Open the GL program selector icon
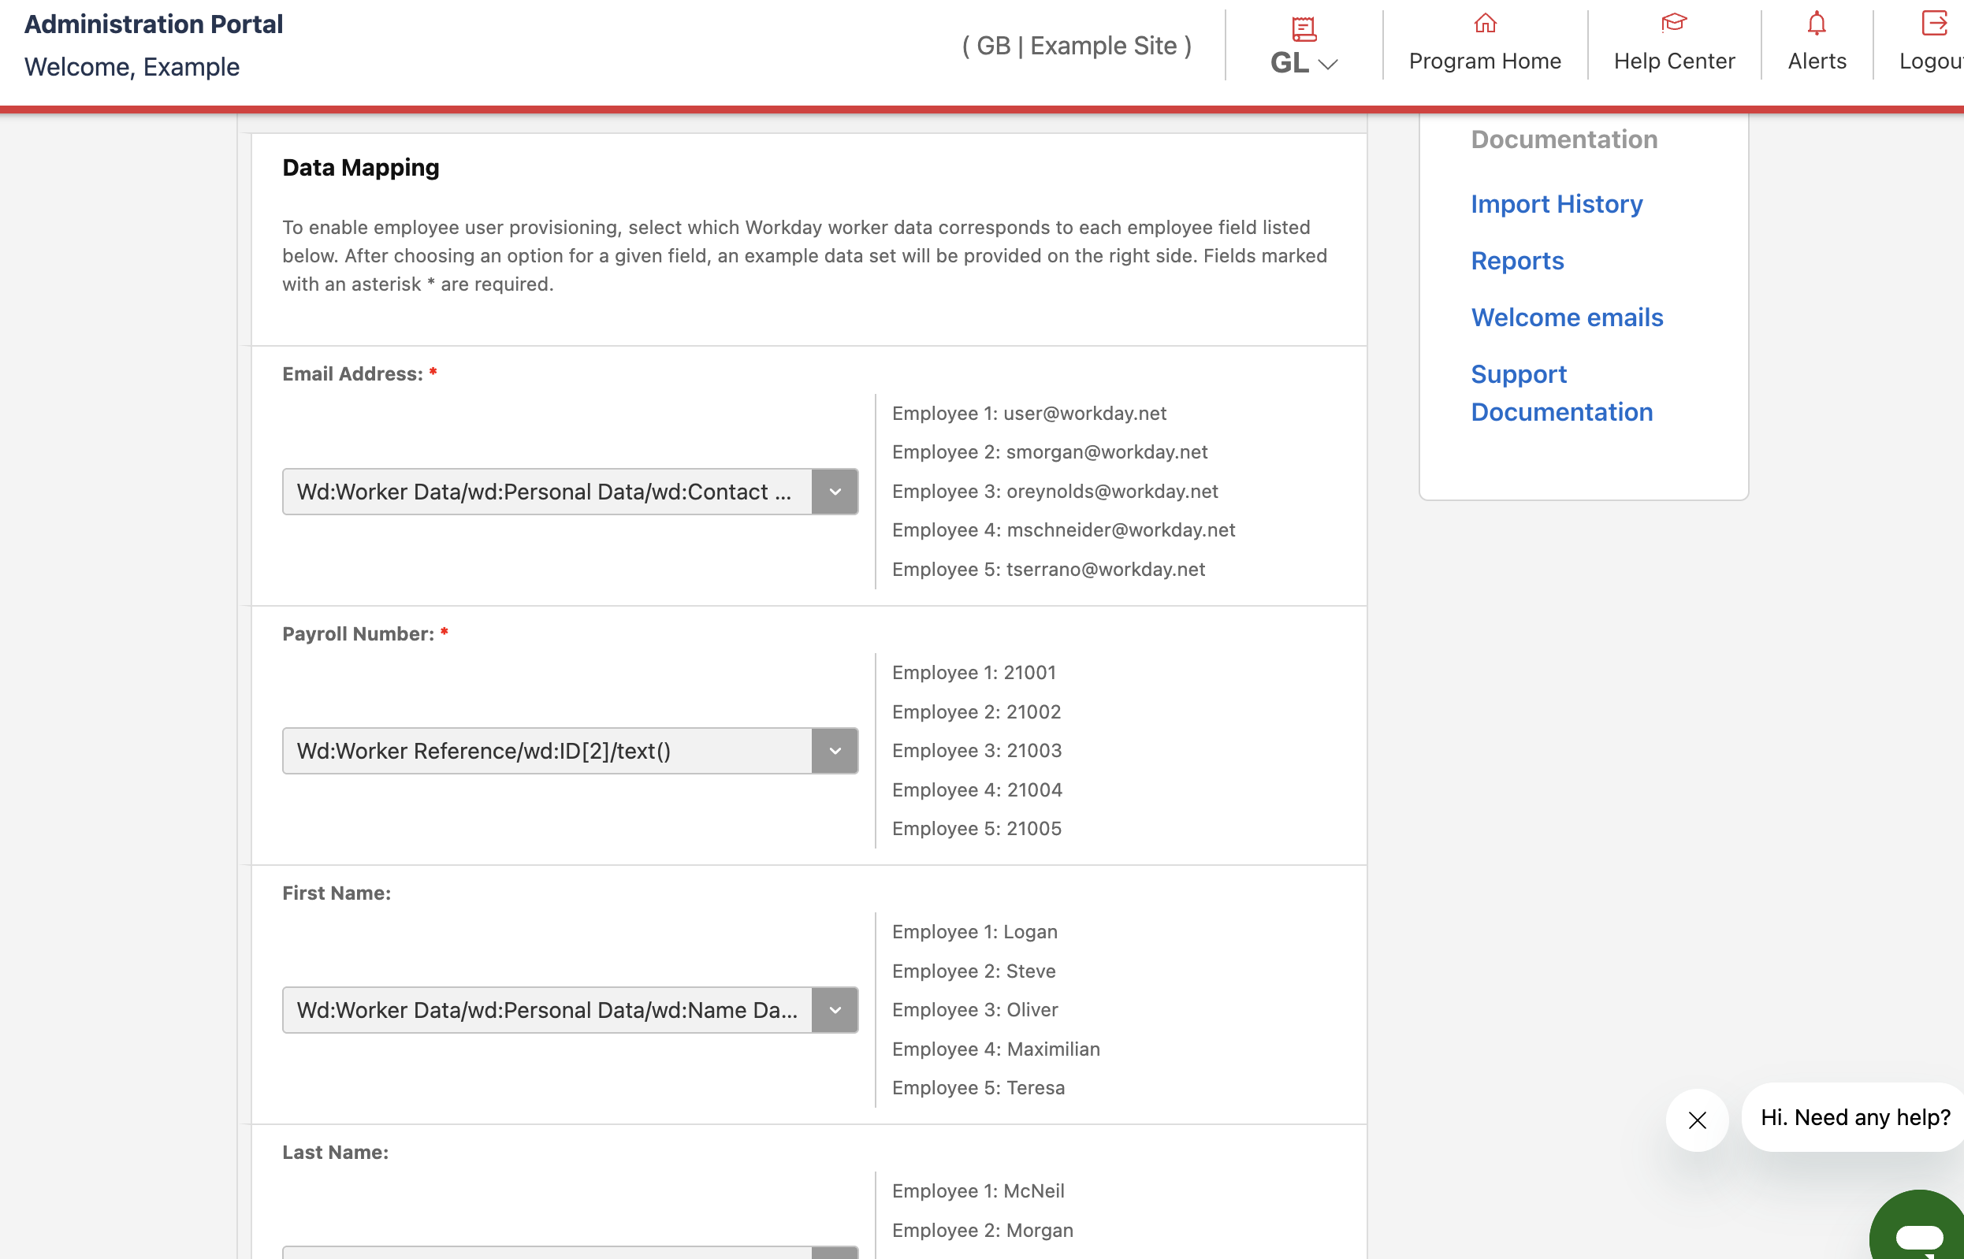 point(1304,28)
